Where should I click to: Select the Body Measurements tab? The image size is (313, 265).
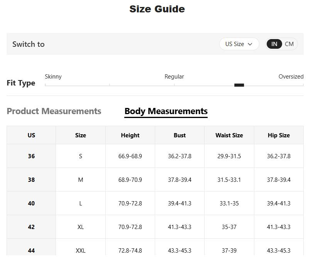click(x=166, y=111)
